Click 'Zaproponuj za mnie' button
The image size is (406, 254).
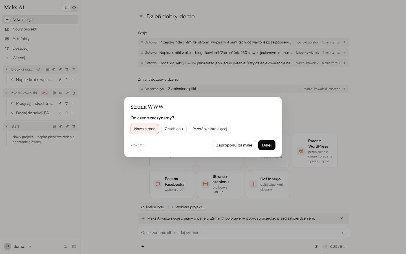coord(234,145)
